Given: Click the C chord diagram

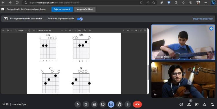Looking at the screenshot, I should point(51,80).
